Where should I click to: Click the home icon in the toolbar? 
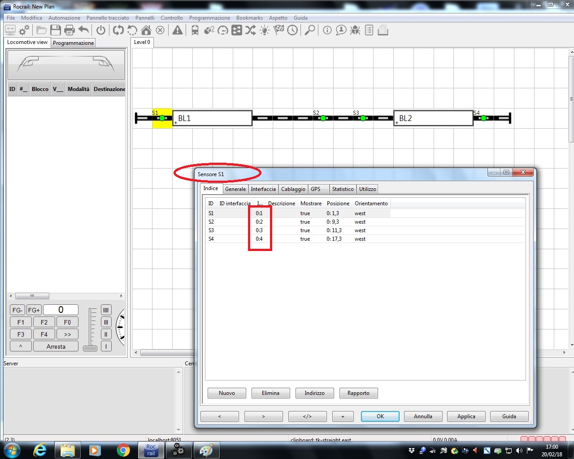click(x=146, y=30)
